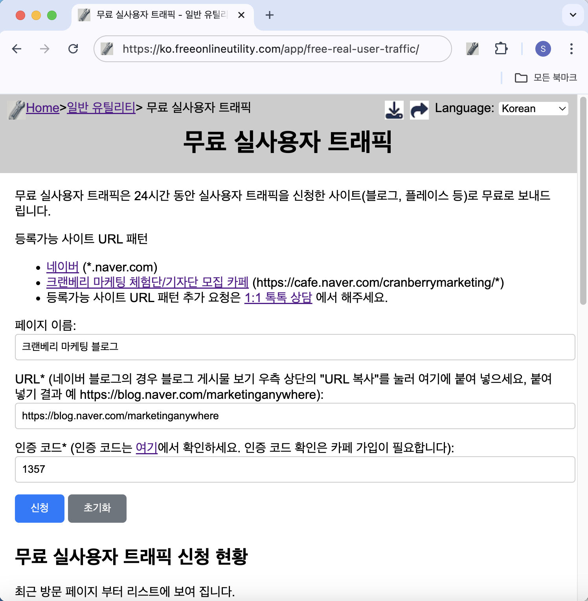The width and height of the screenshot is (588, 601).
Task: Expand the tab search dropdown arrow
Action: [573, 15]
